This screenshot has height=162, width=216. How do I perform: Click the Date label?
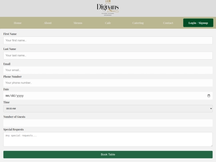point(6,89)
